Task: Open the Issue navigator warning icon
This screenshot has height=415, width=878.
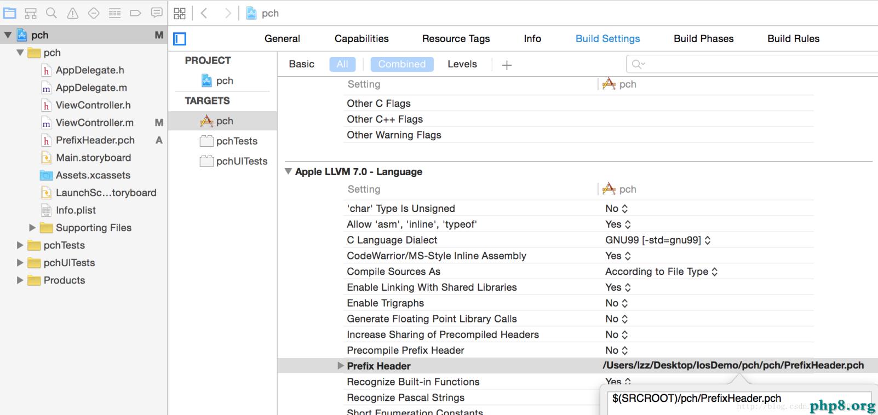Action: pyautogui.click(x=72, y=13)
